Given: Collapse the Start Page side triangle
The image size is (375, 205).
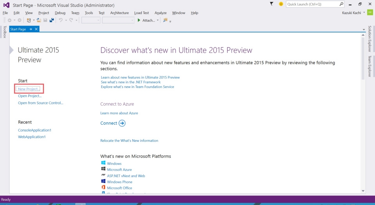Looking at the screenshot, I should click(x=11, y=50).
